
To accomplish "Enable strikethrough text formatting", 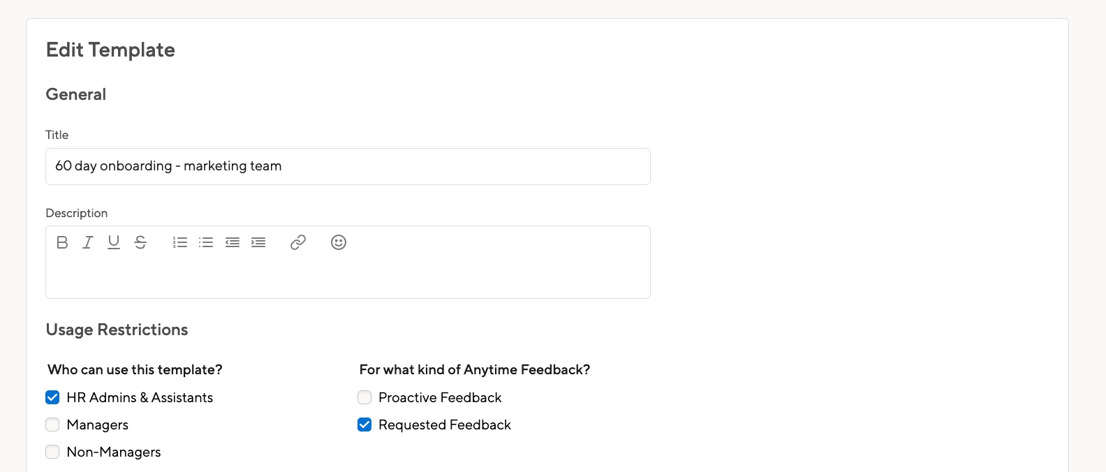I will pos(140,242).
